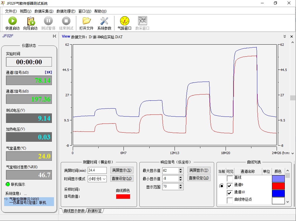The width and height of the screenshot is (296, 221).
Task: Click the 联机指示 green indicator light
Action: tap(8, 184)
